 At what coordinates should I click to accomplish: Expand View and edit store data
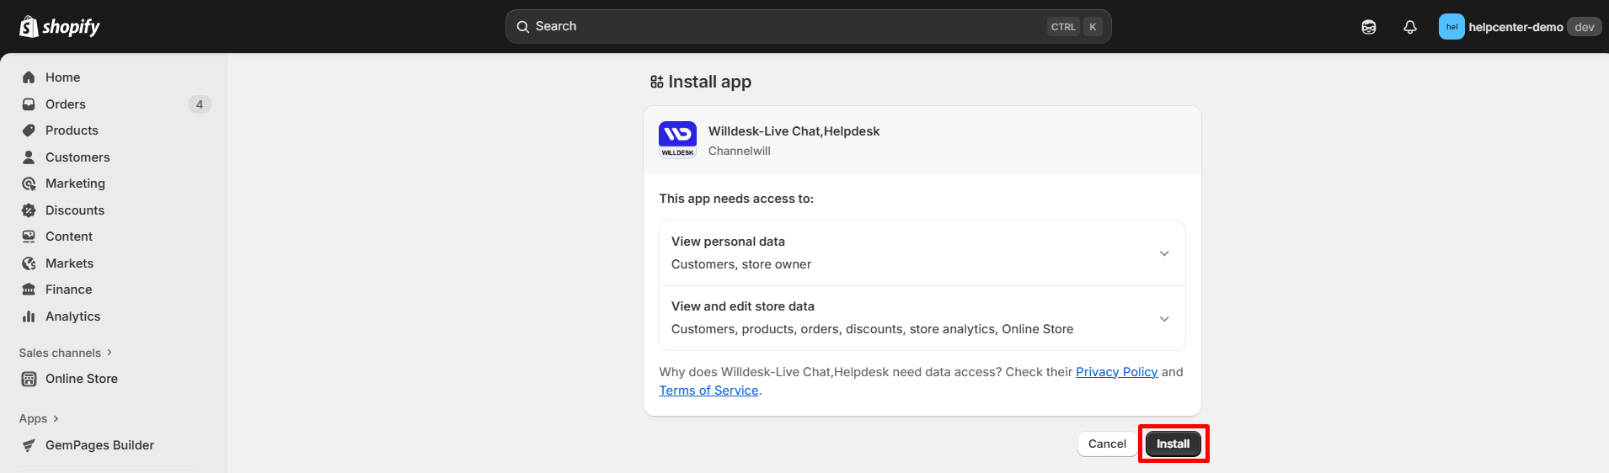[x=1163, y=318]
